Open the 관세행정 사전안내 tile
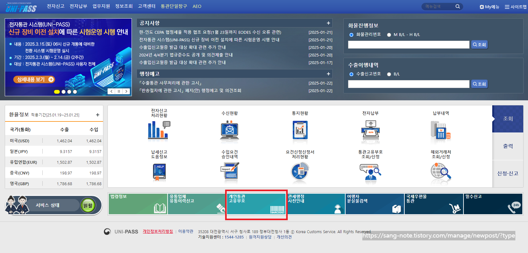This screenshot has height=253, width=528. pos(316,204)
